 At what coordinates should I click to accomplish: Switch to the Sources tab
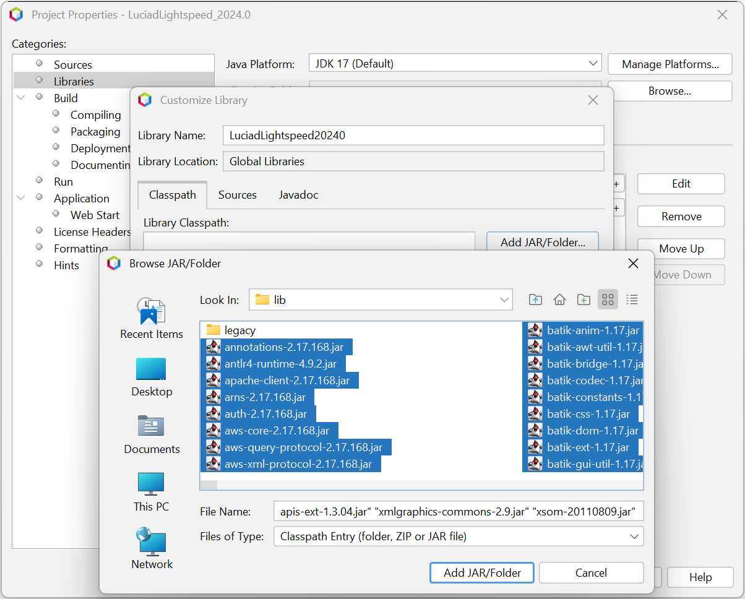(x=238, y=195)
